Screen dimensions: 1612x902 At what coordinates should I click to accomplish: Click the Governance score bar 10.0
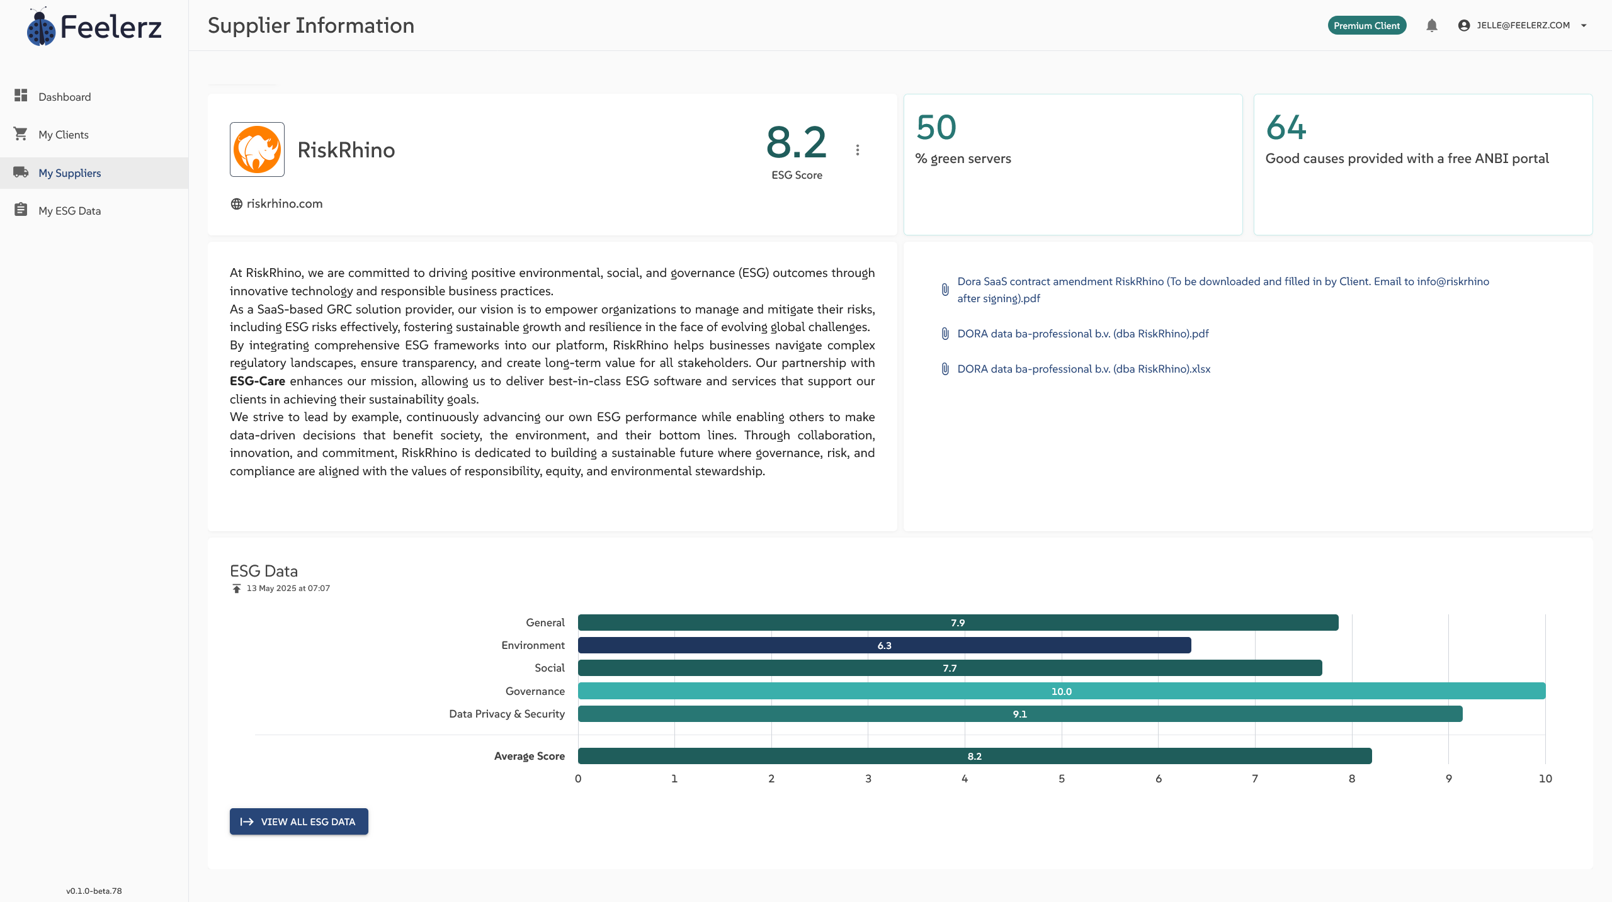1062,691
